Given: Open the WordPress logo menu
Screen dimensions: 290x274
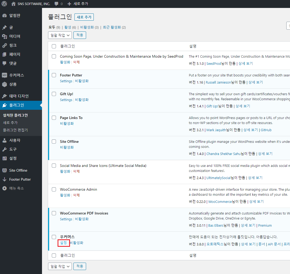Looking at the screenshot, I should (4, 4).
